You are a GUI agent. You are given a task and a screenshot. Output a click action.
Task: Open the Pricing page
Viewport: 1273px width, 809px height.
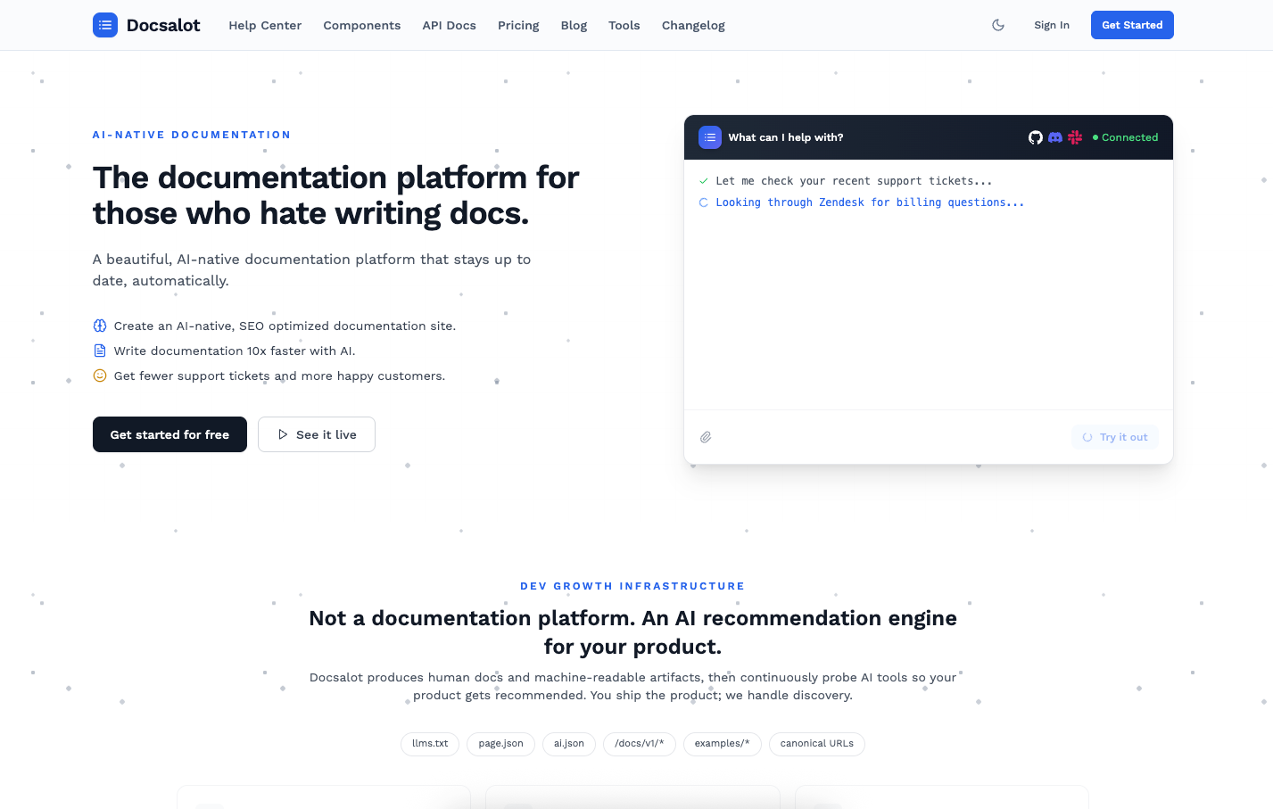518,25
